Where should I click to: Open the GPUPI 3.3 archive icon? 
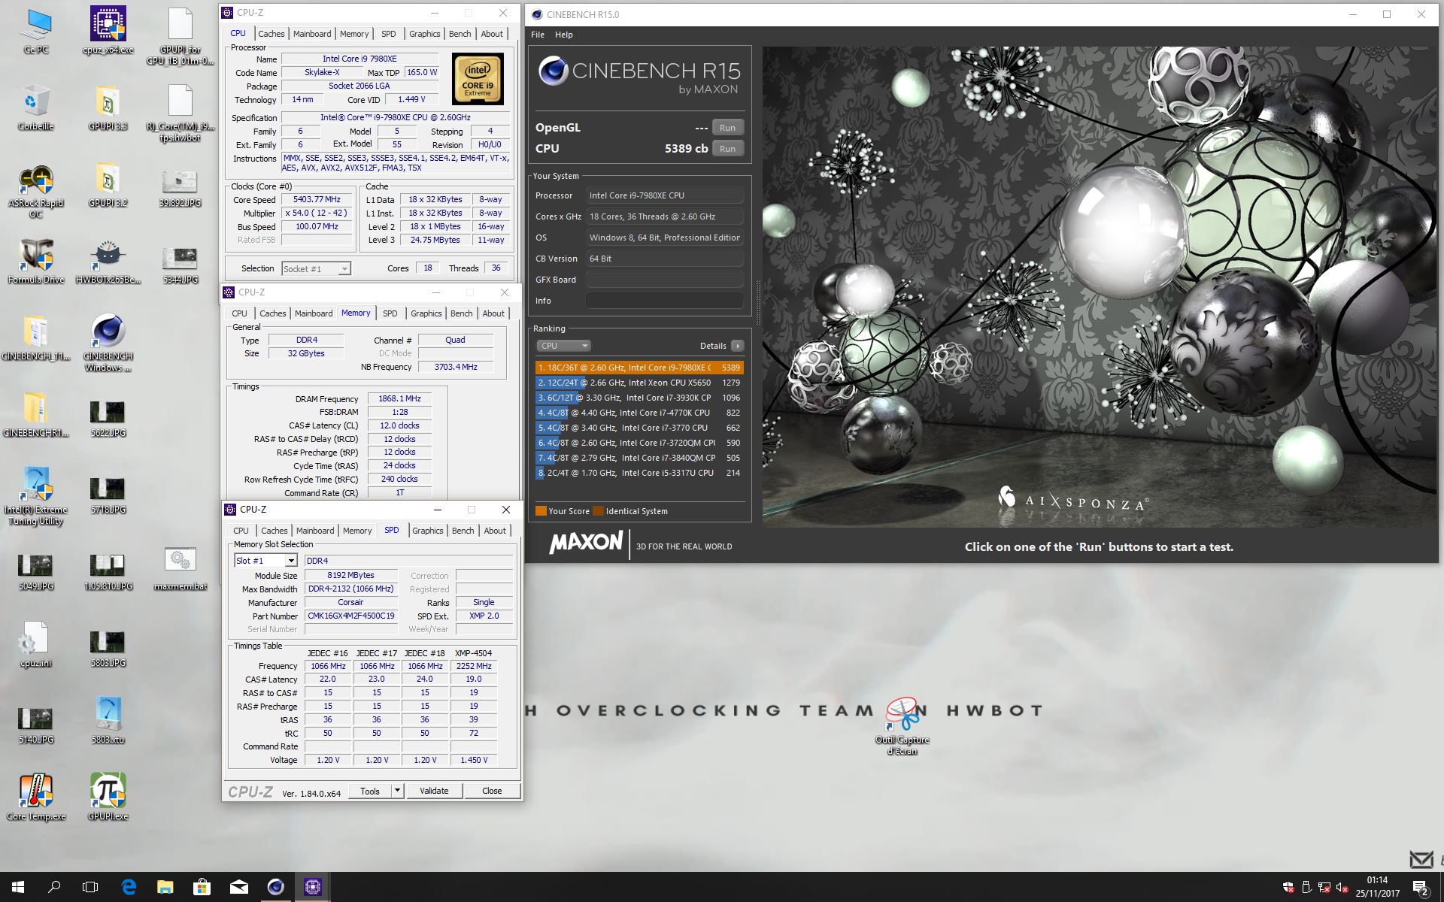coord(108,107)
